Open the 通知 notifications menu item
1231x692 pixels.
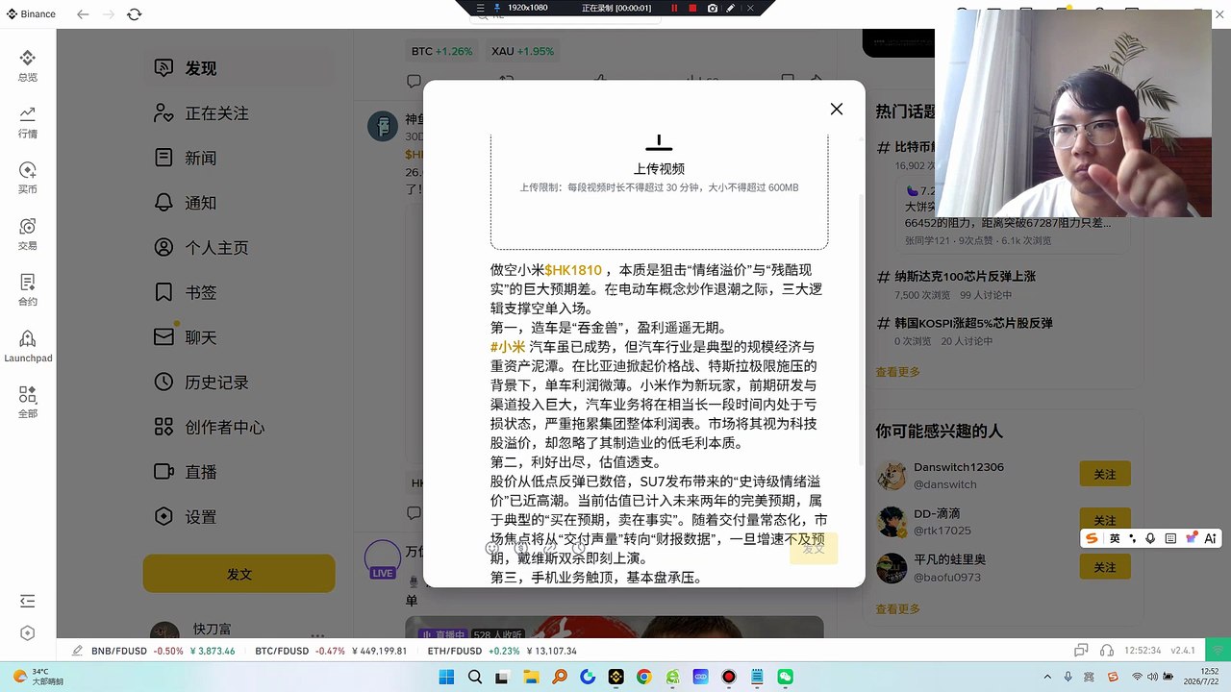pyautogui.click(x=239, y=203)
